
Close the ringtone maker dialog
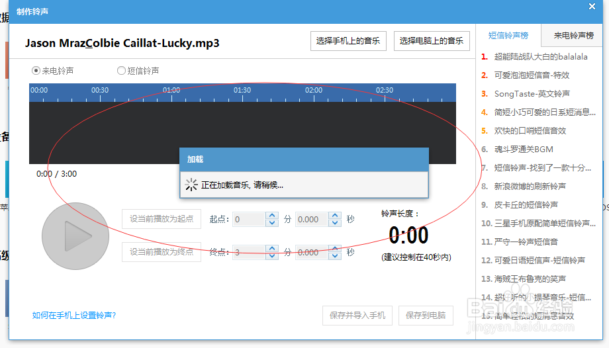pos(592,7)
